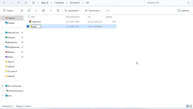Click the Delete trash icon

58,11
